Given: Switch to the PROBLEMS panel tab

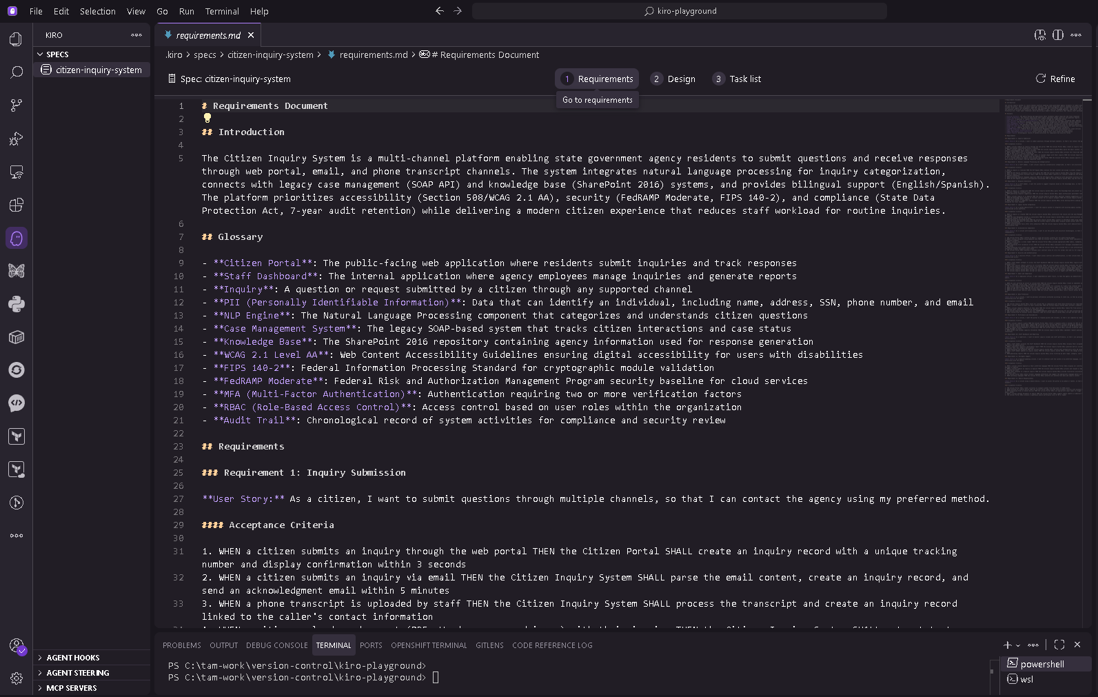Looking at the screenshot, I should pyautogui.click(x=182, y=645).
